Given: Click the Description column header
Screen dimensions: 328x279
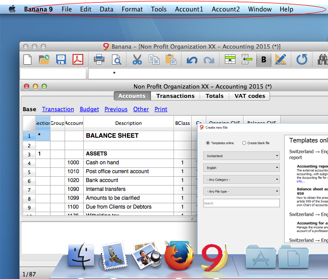Looking at the screenshot, I should coord(128,123).
